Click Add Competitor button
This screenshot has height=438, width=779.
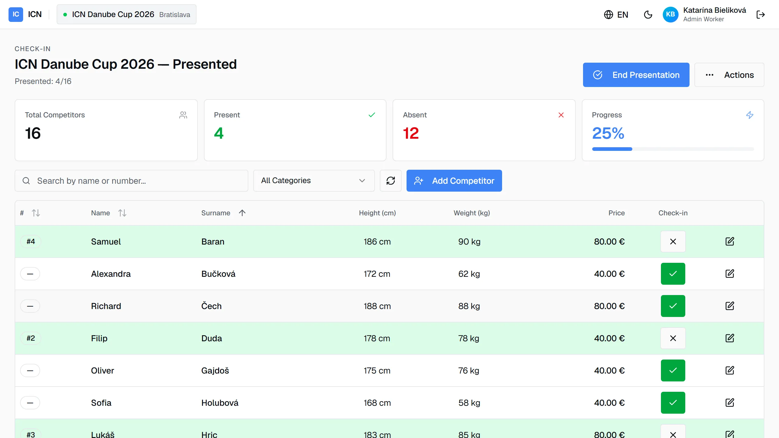point(454,181)
